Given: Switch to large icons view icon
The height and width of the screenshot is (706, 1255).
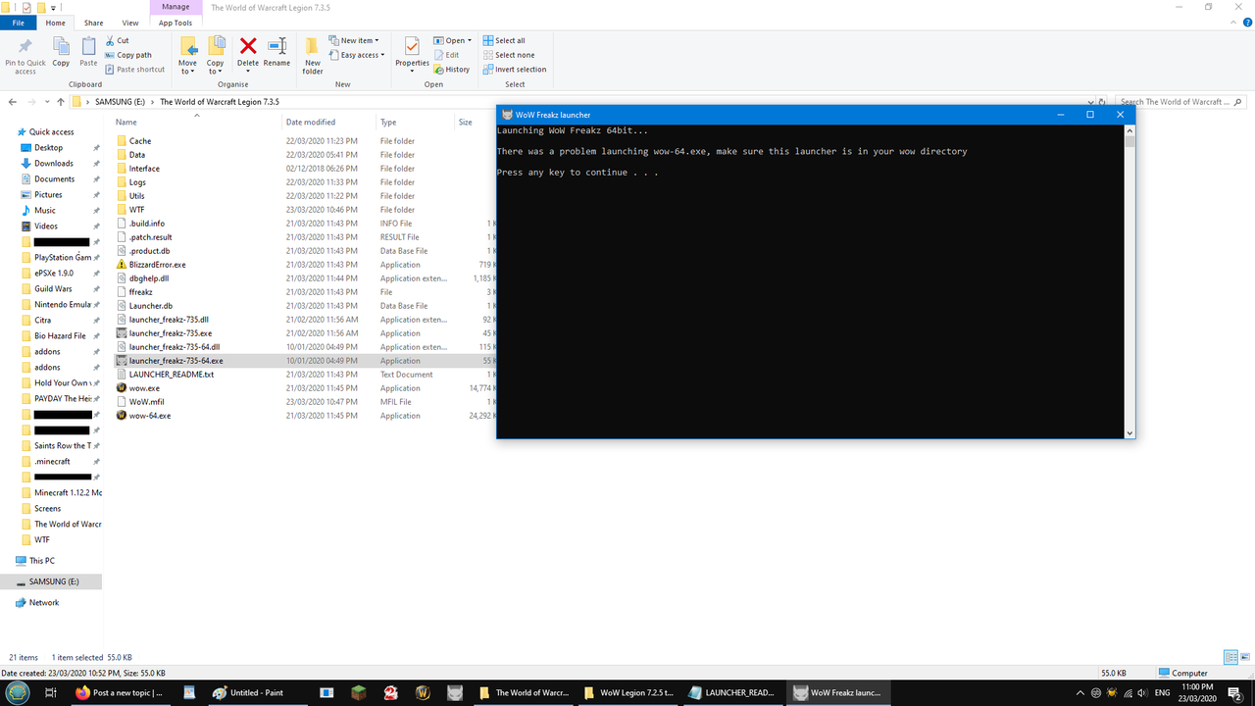Looking at the screenshot, I should 1245,657.
